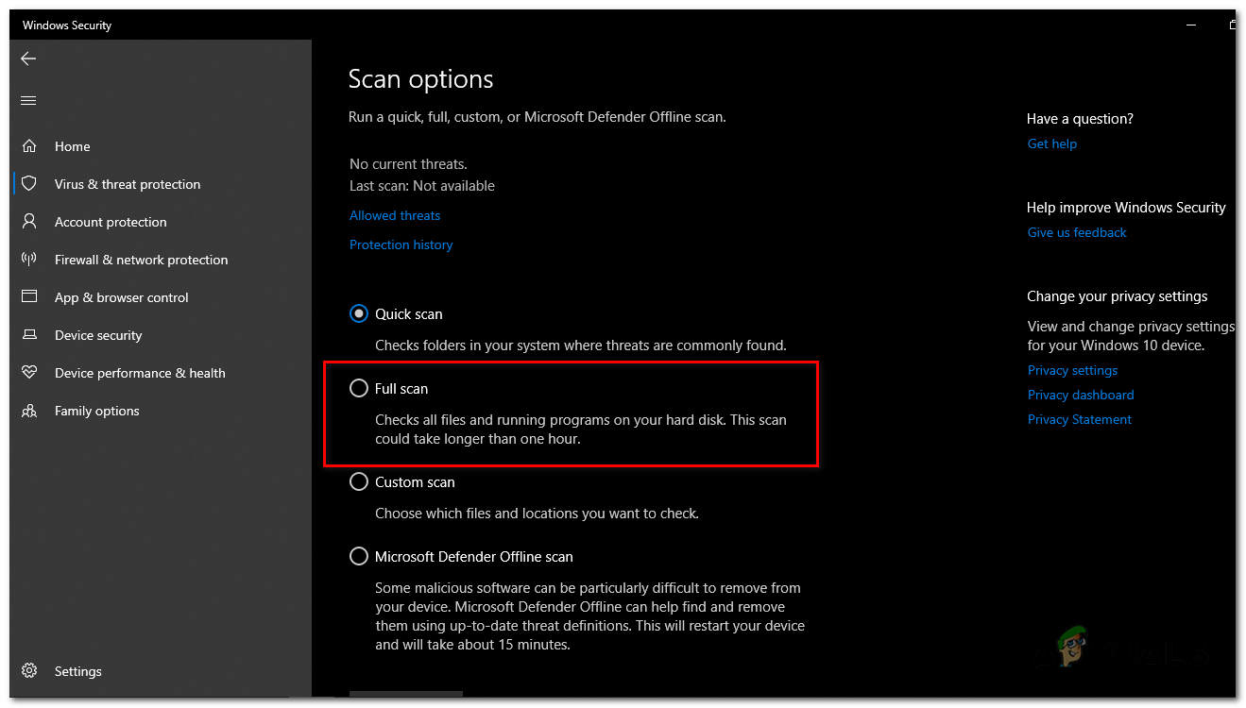Select the Custom scan option
1246x708 pixels.
[359, 481]
